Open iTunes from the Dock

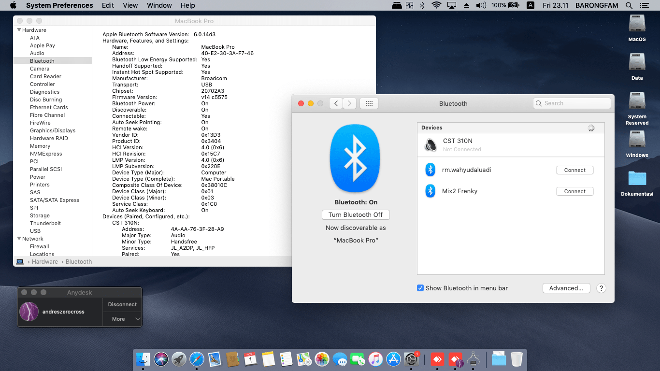point(375,359)
